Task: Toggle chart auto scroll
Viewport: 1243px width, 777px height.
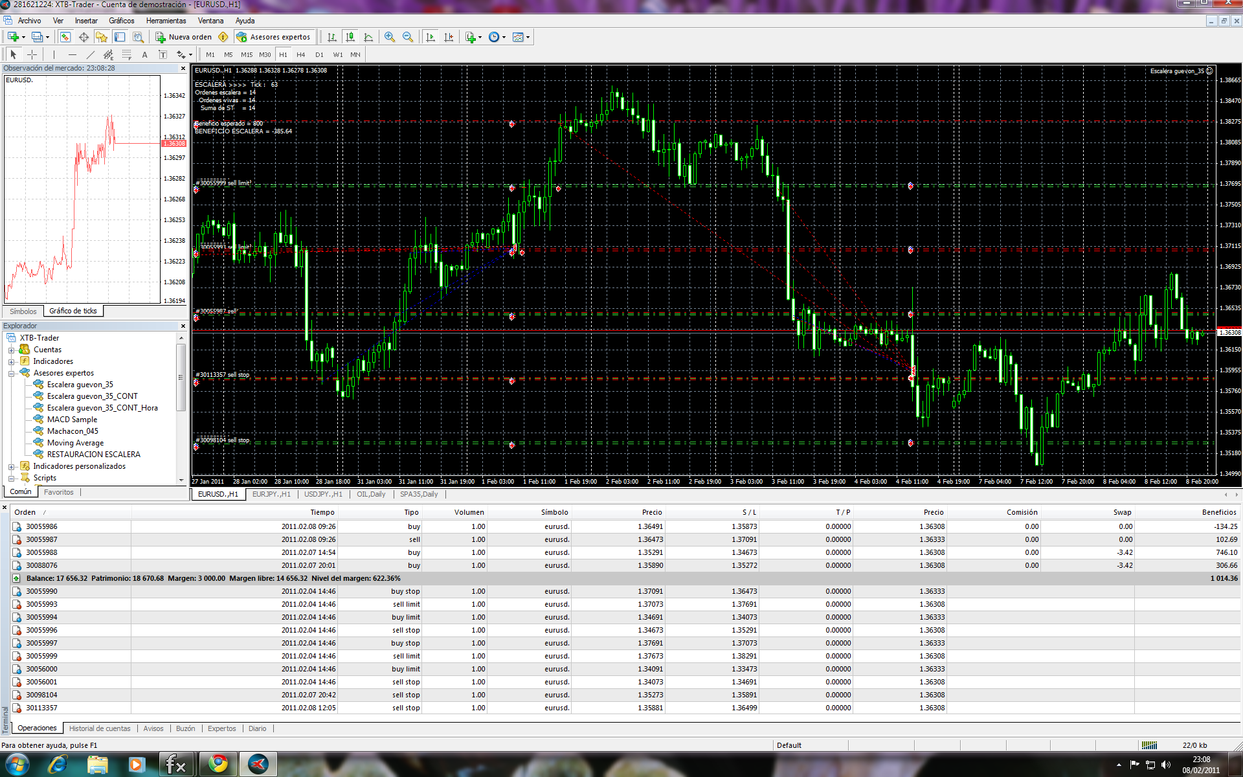Action: point(431,37)
